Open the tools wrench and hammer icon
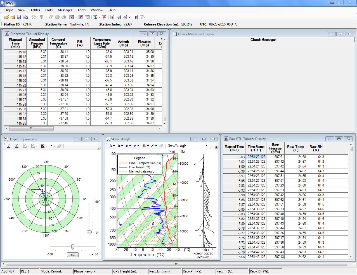 pos(34,17)
